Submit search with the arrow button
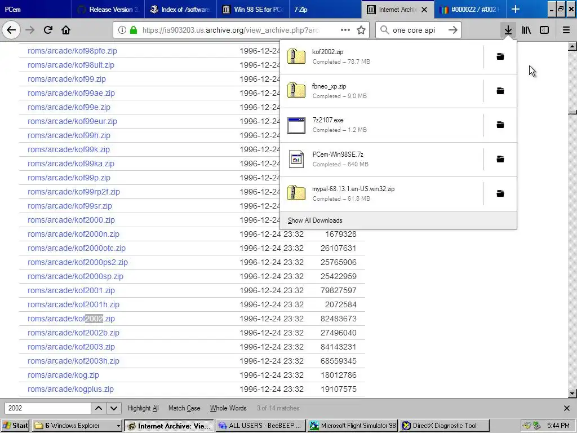This screenshot has width=577, height=433. (453, 30)
